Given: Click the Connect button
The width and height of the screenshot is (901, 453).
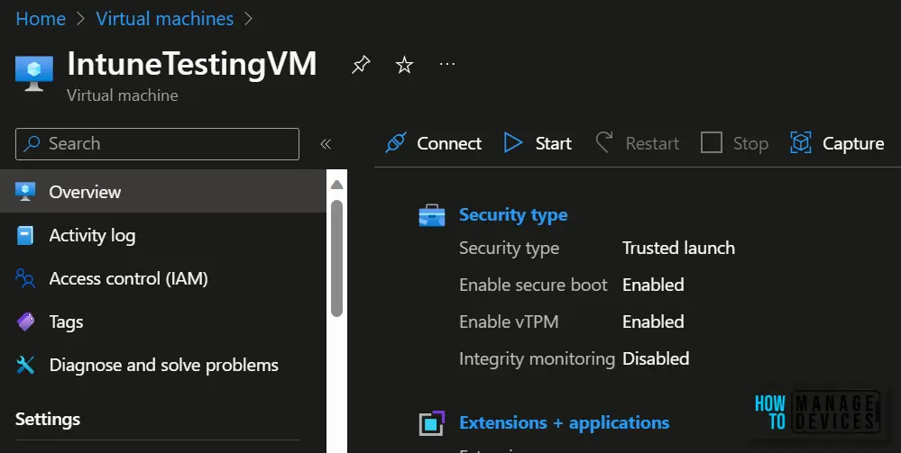Looking at the screenshot, I should point(434,143).
